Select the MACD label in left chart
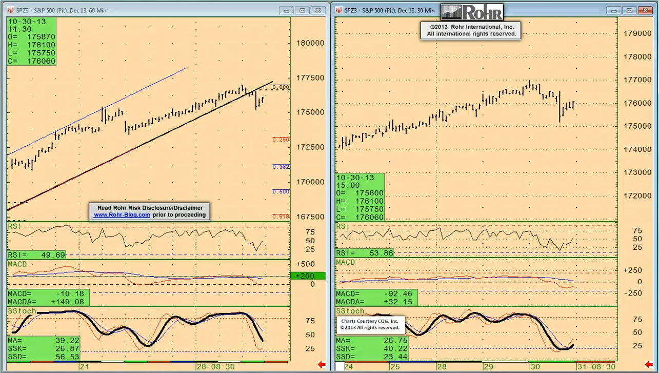Screen dimensions: 659x373 tap(17, 264)
